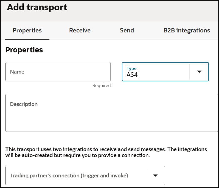Image resolution: width=219 pixels, height=188 pixels.
Task: Select the Properties tab
Action: click(27, 31)
